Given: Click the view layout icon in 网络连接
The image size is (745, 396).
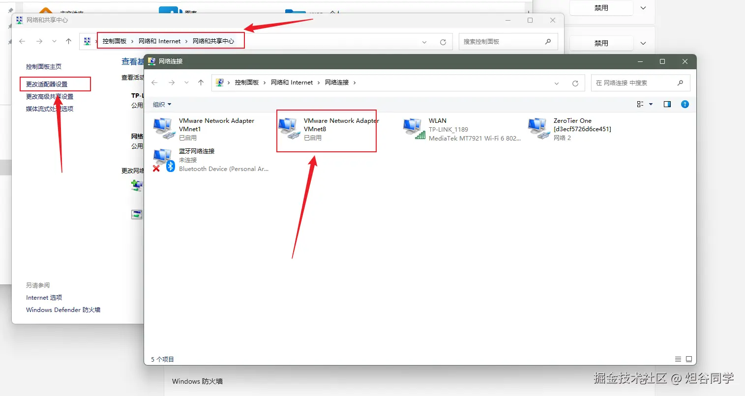Looking at the screenshot, I should point(640,104).
